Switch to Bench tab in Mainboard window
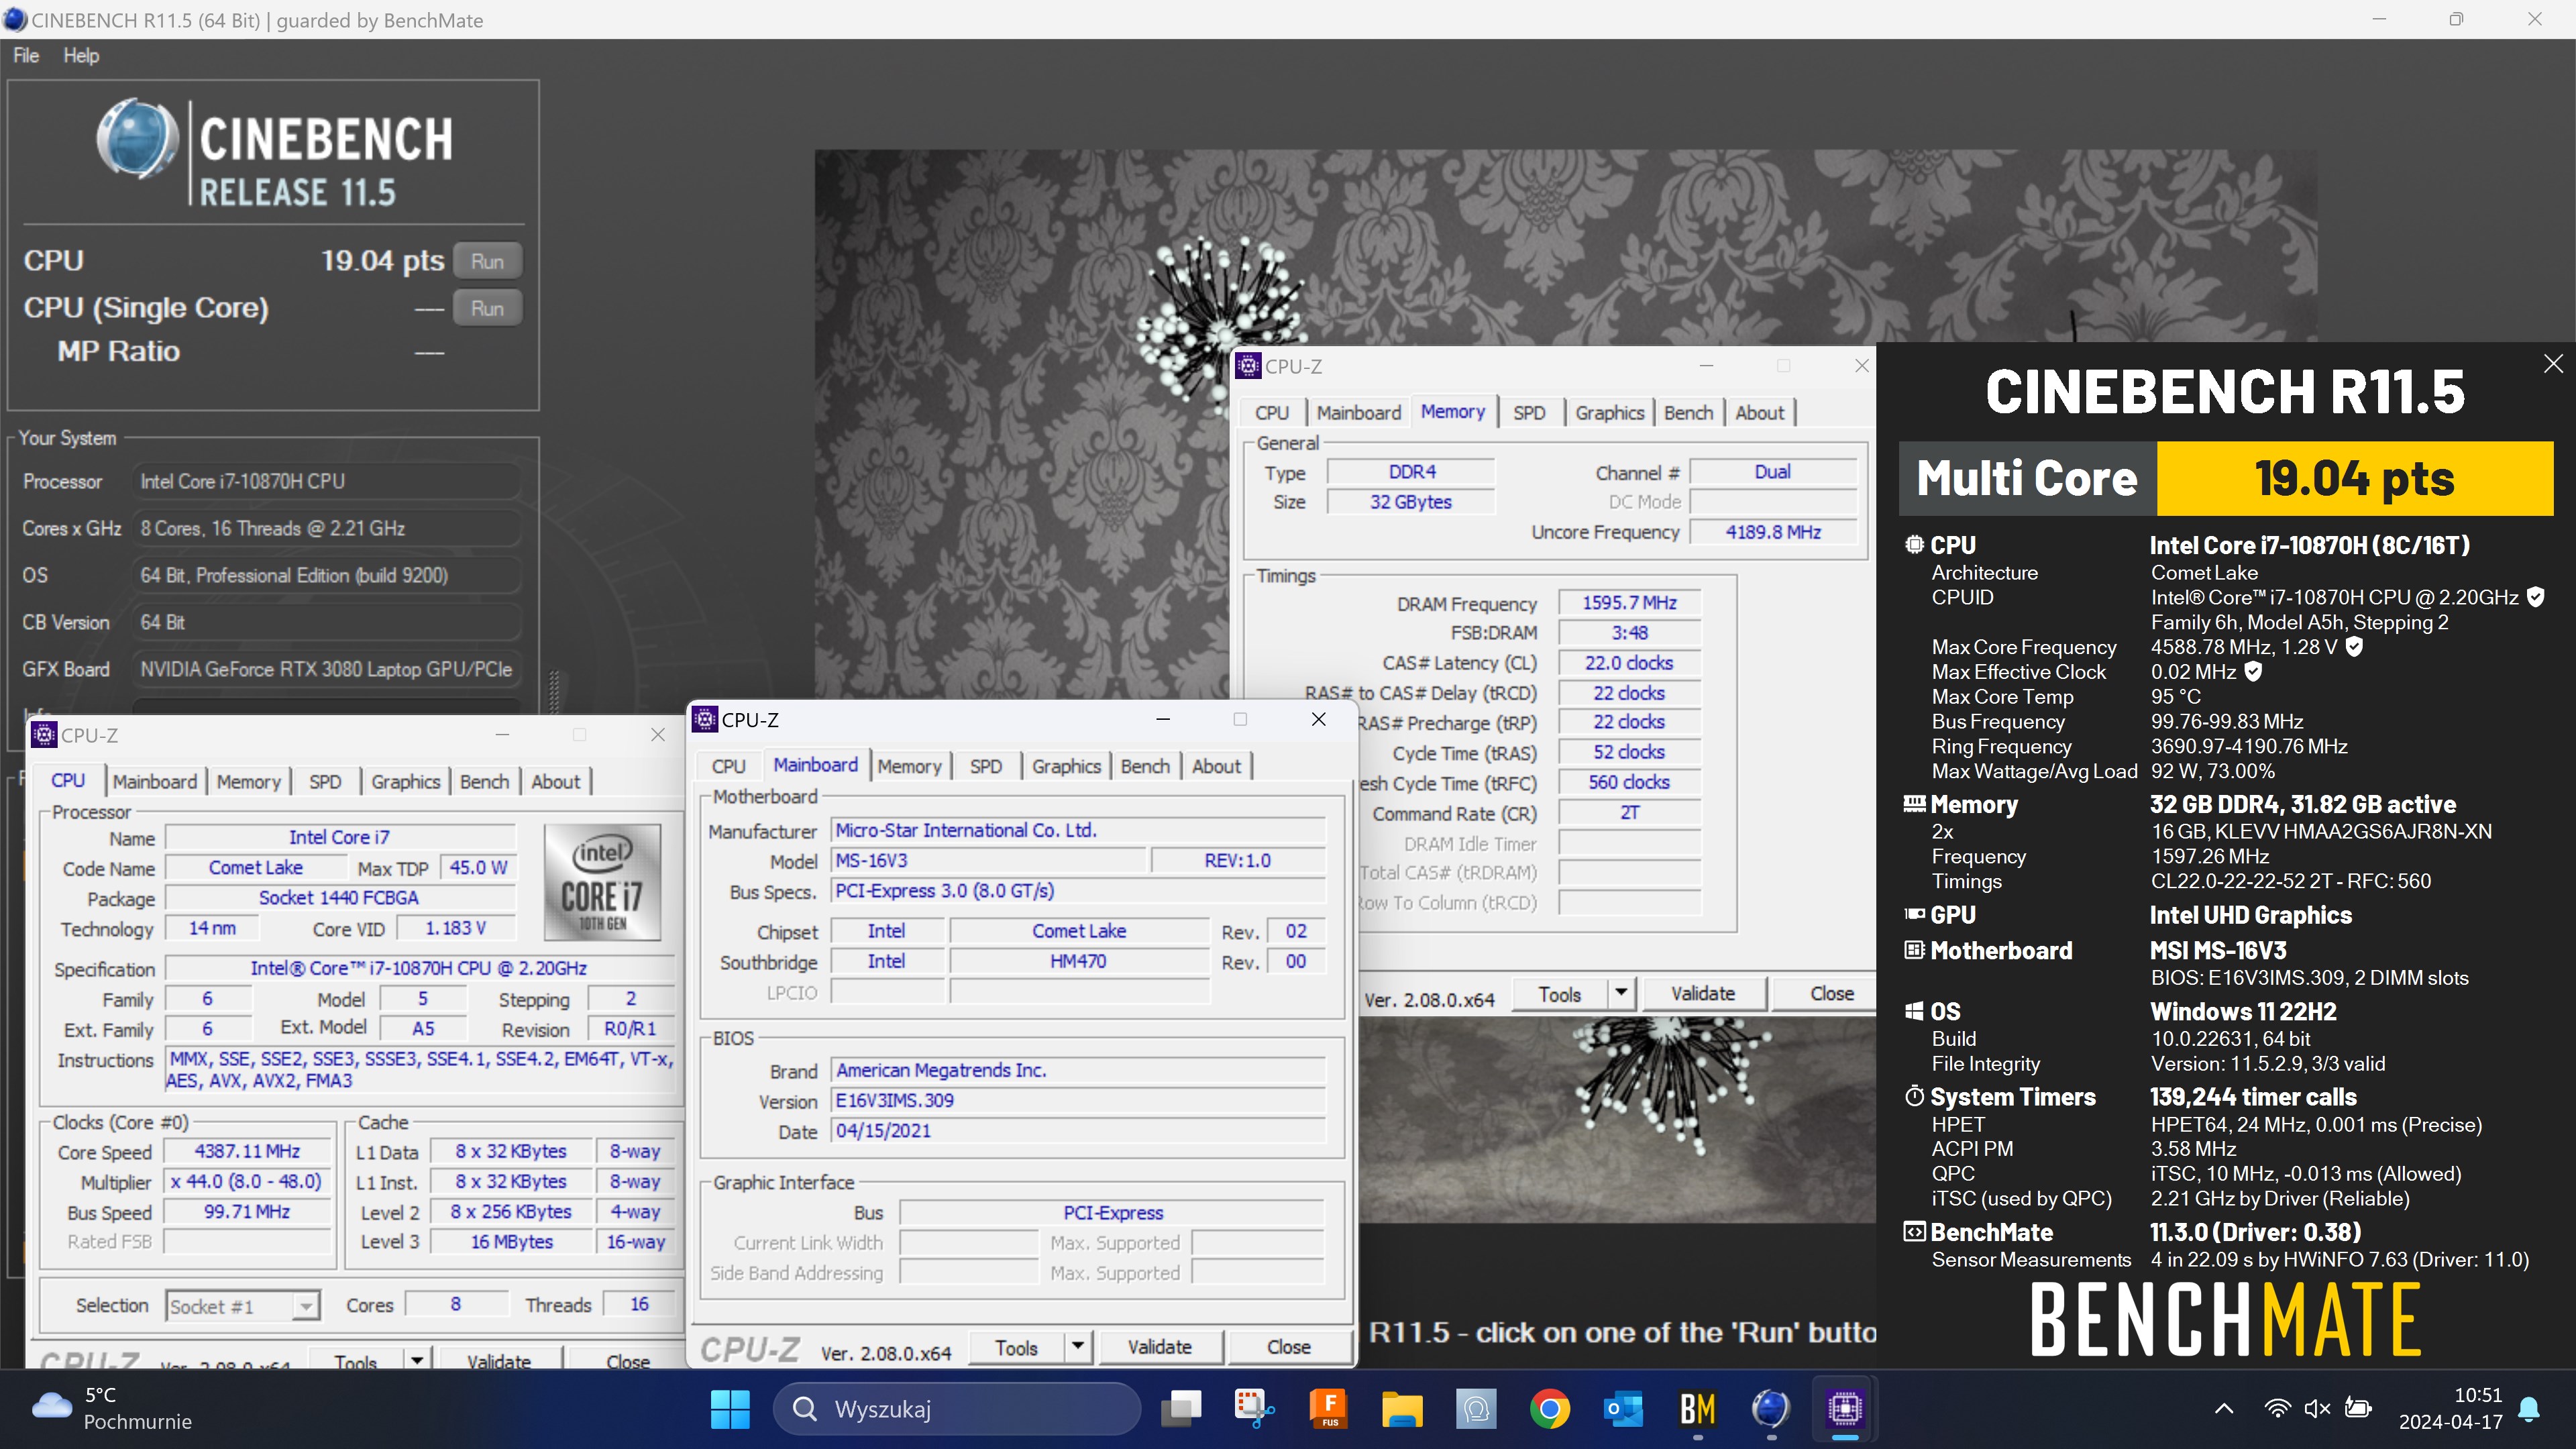2576x1449 pixels. (1145, 766)
